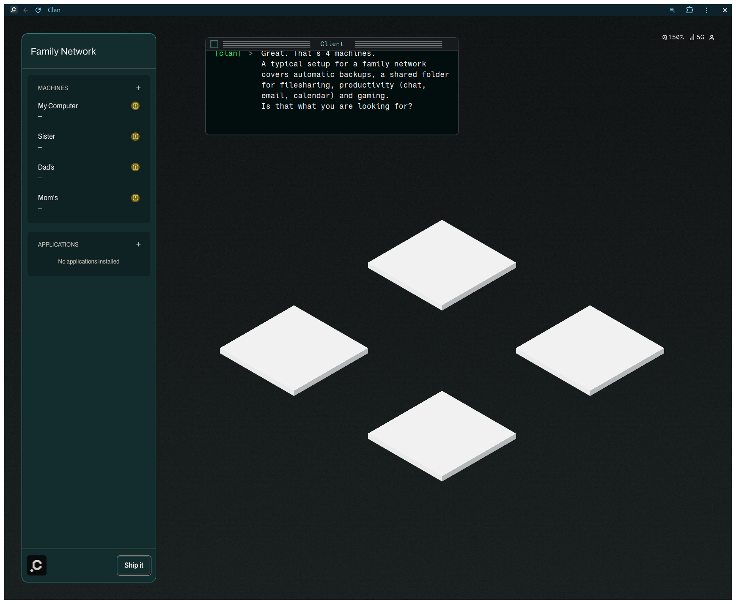Click the user profile icon at top right
The image size is (736, 604).
711,37
